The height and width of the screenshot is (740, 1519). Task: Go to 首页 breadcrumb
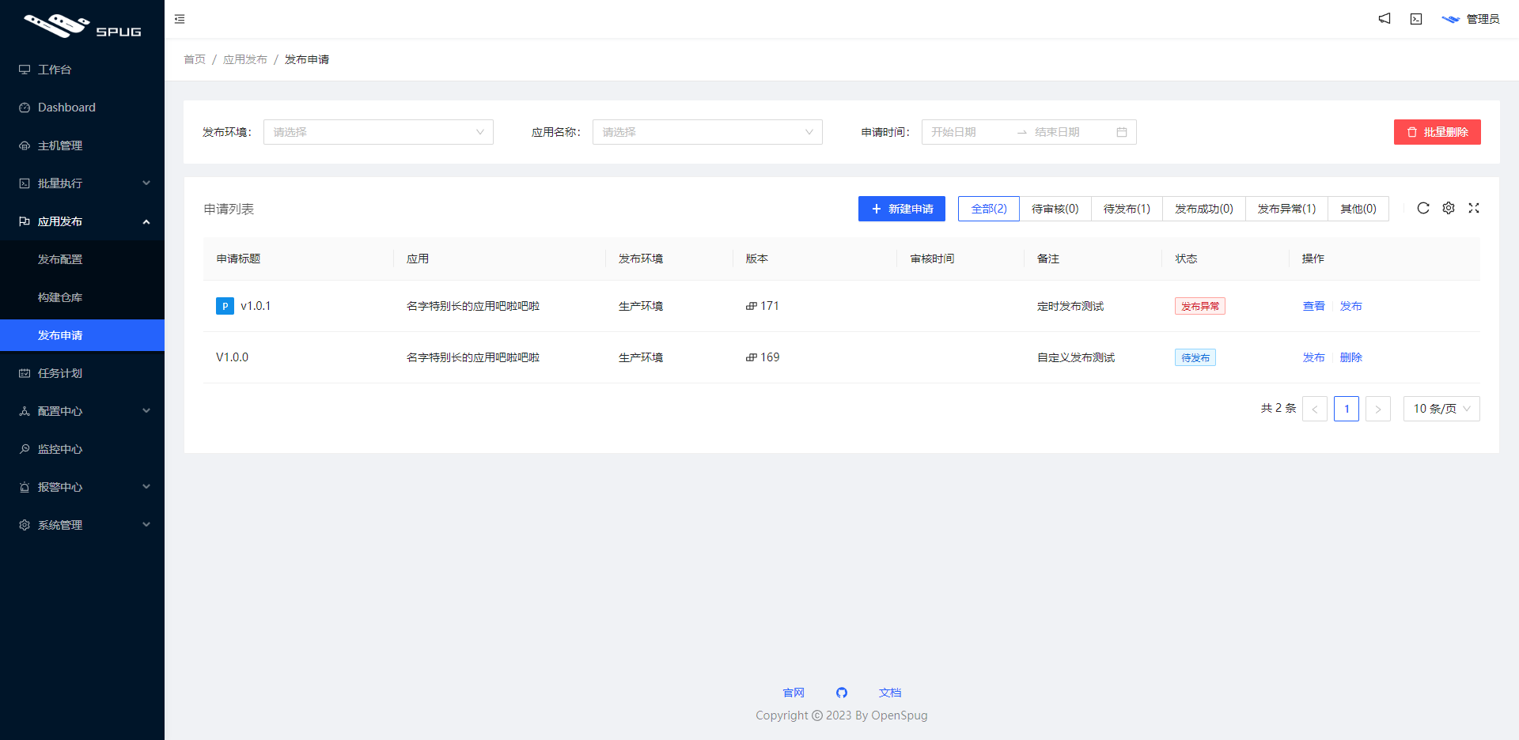195,59
